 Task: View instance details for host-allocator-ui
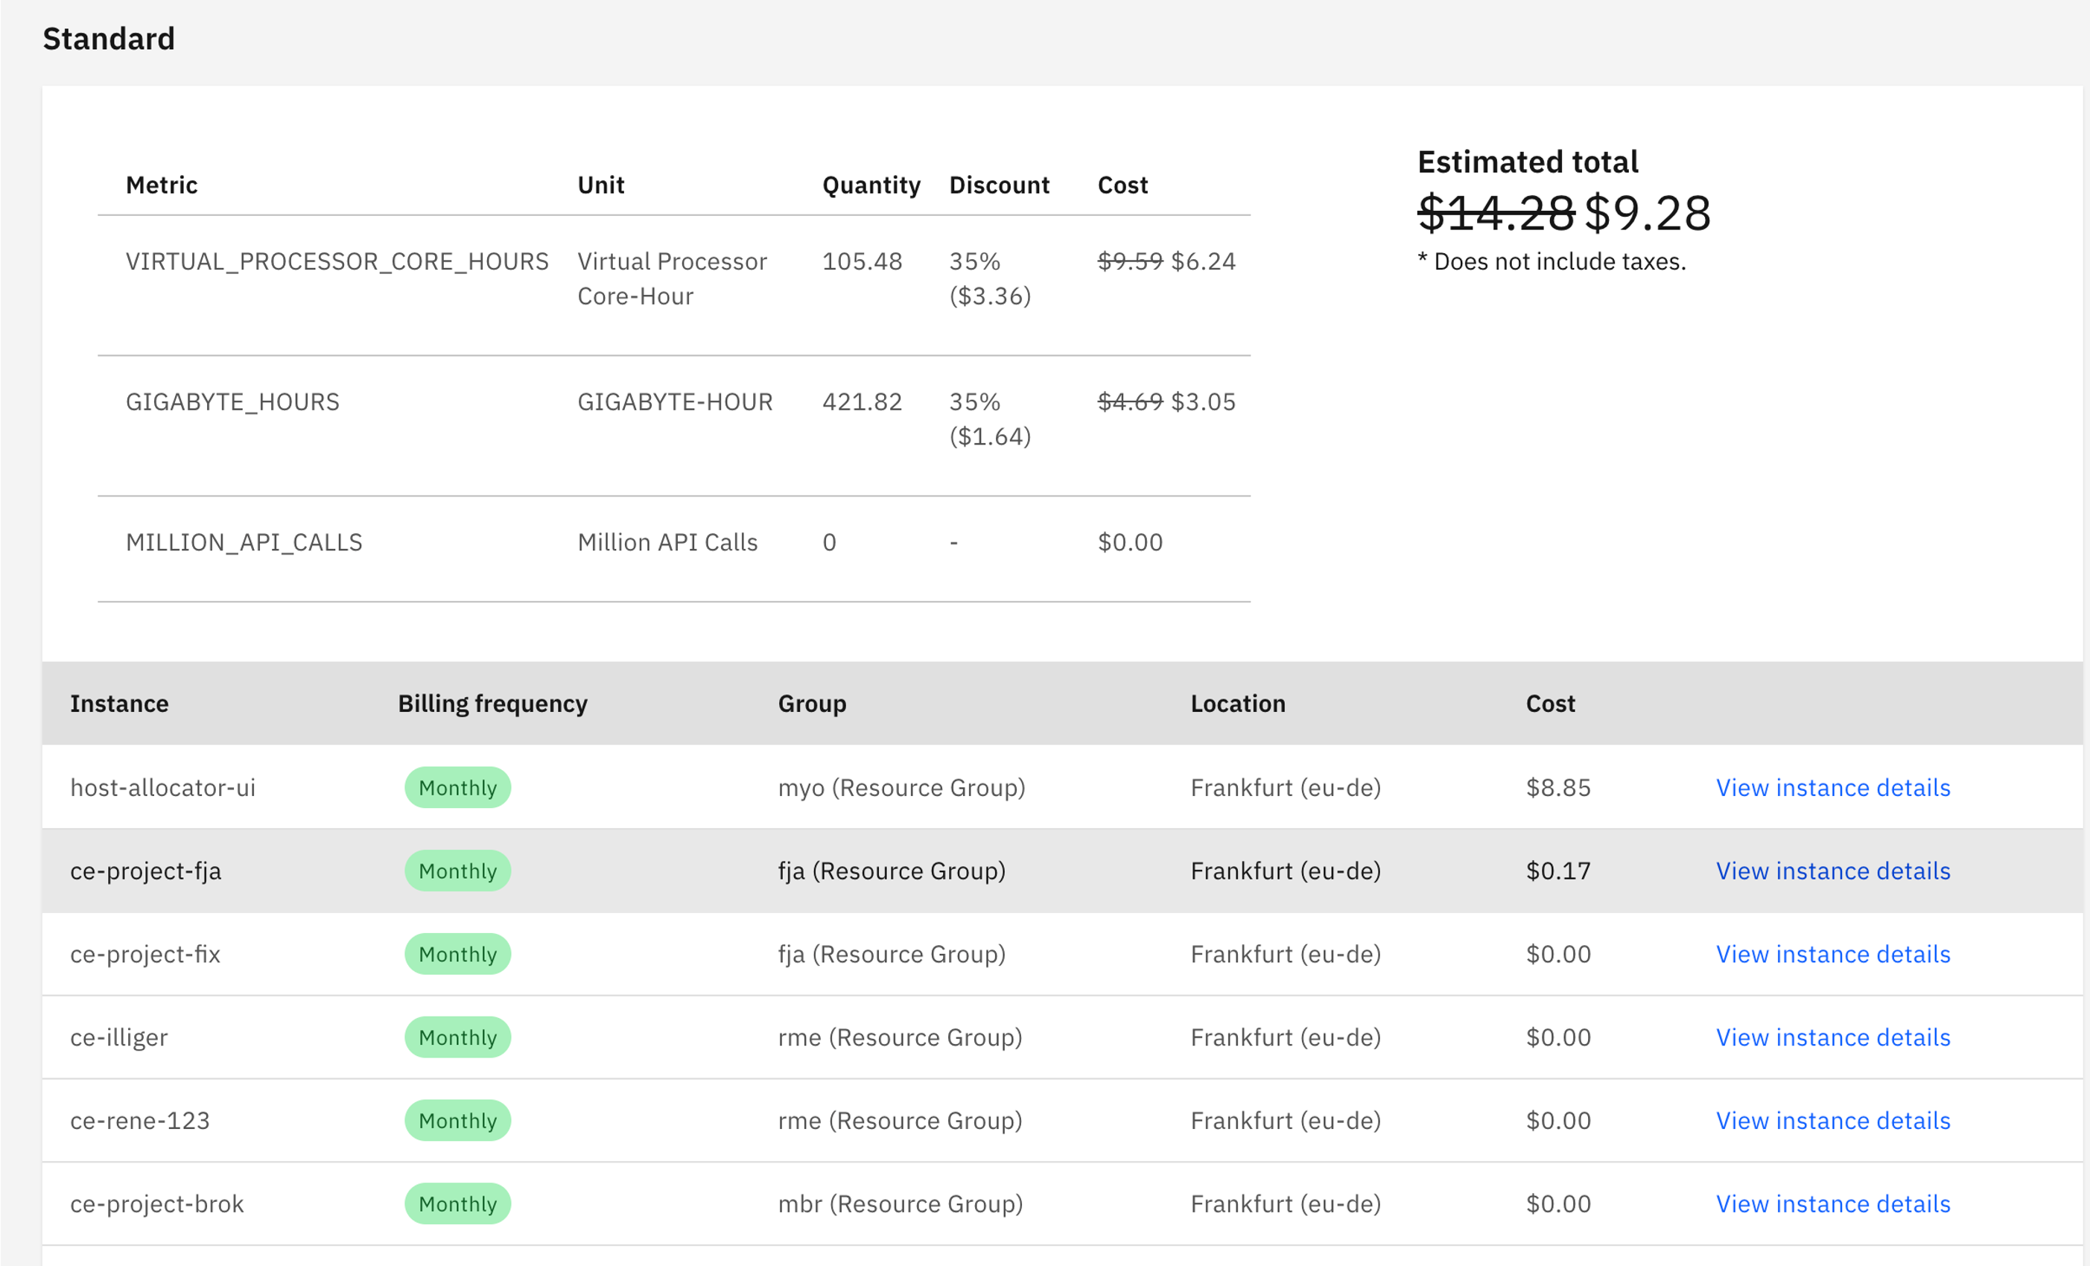tap(1832, 787)
